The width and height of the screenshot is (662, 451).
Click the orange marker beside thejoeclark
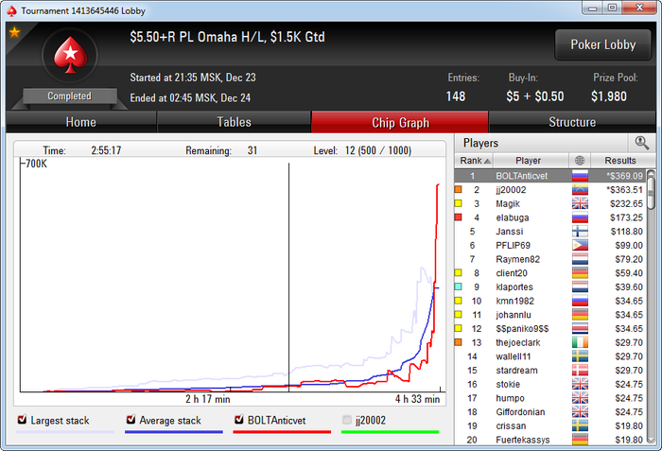click(458, 342)
